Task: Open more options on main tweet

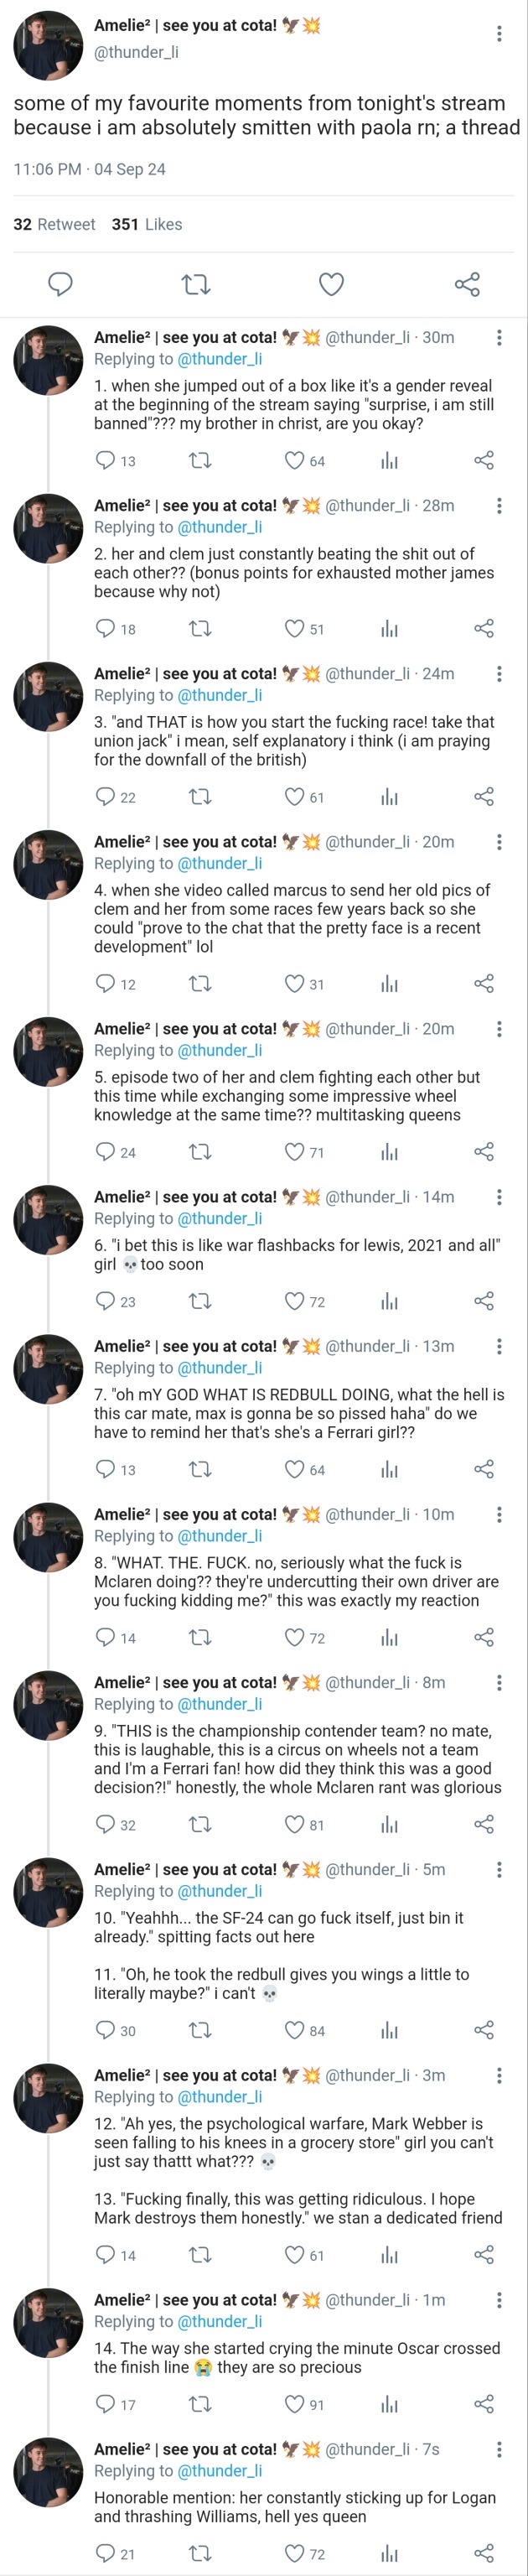Action: point(499,34)
